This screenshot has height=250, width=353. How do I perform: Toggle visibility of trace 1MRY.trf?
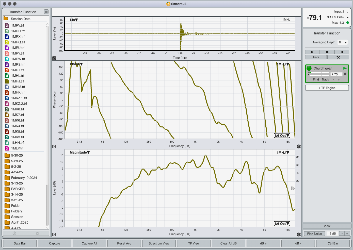pyautogui.click(x=7, y=53)
